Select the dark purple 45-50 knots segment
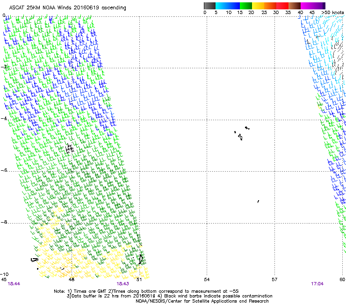The image size is (346, 304). pos(319,6)
